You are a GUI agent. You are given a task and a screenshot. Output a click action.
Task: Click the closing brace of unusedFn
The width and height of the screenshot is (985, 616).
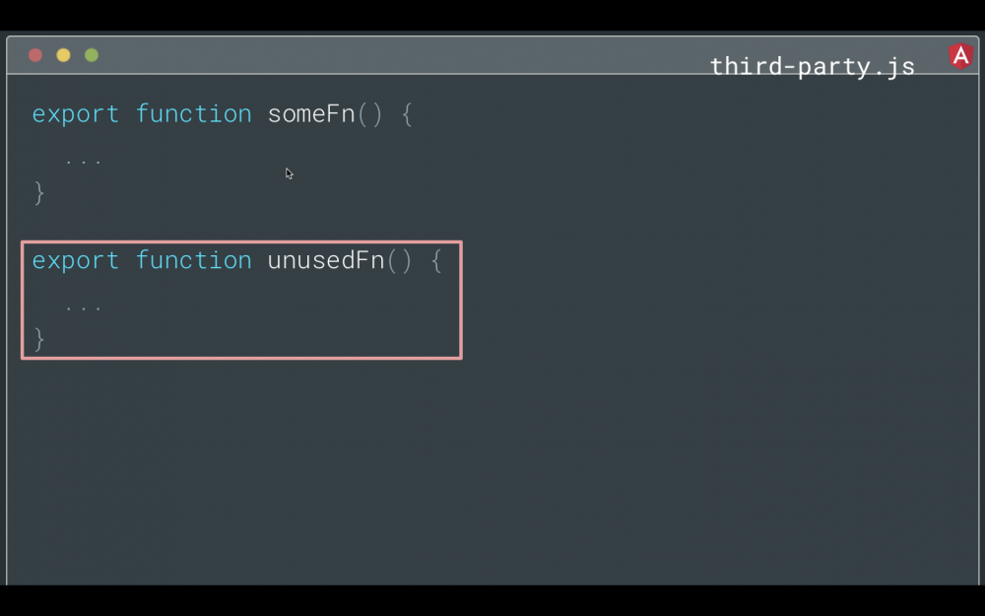pyautogui.click(x=39, y=339)
